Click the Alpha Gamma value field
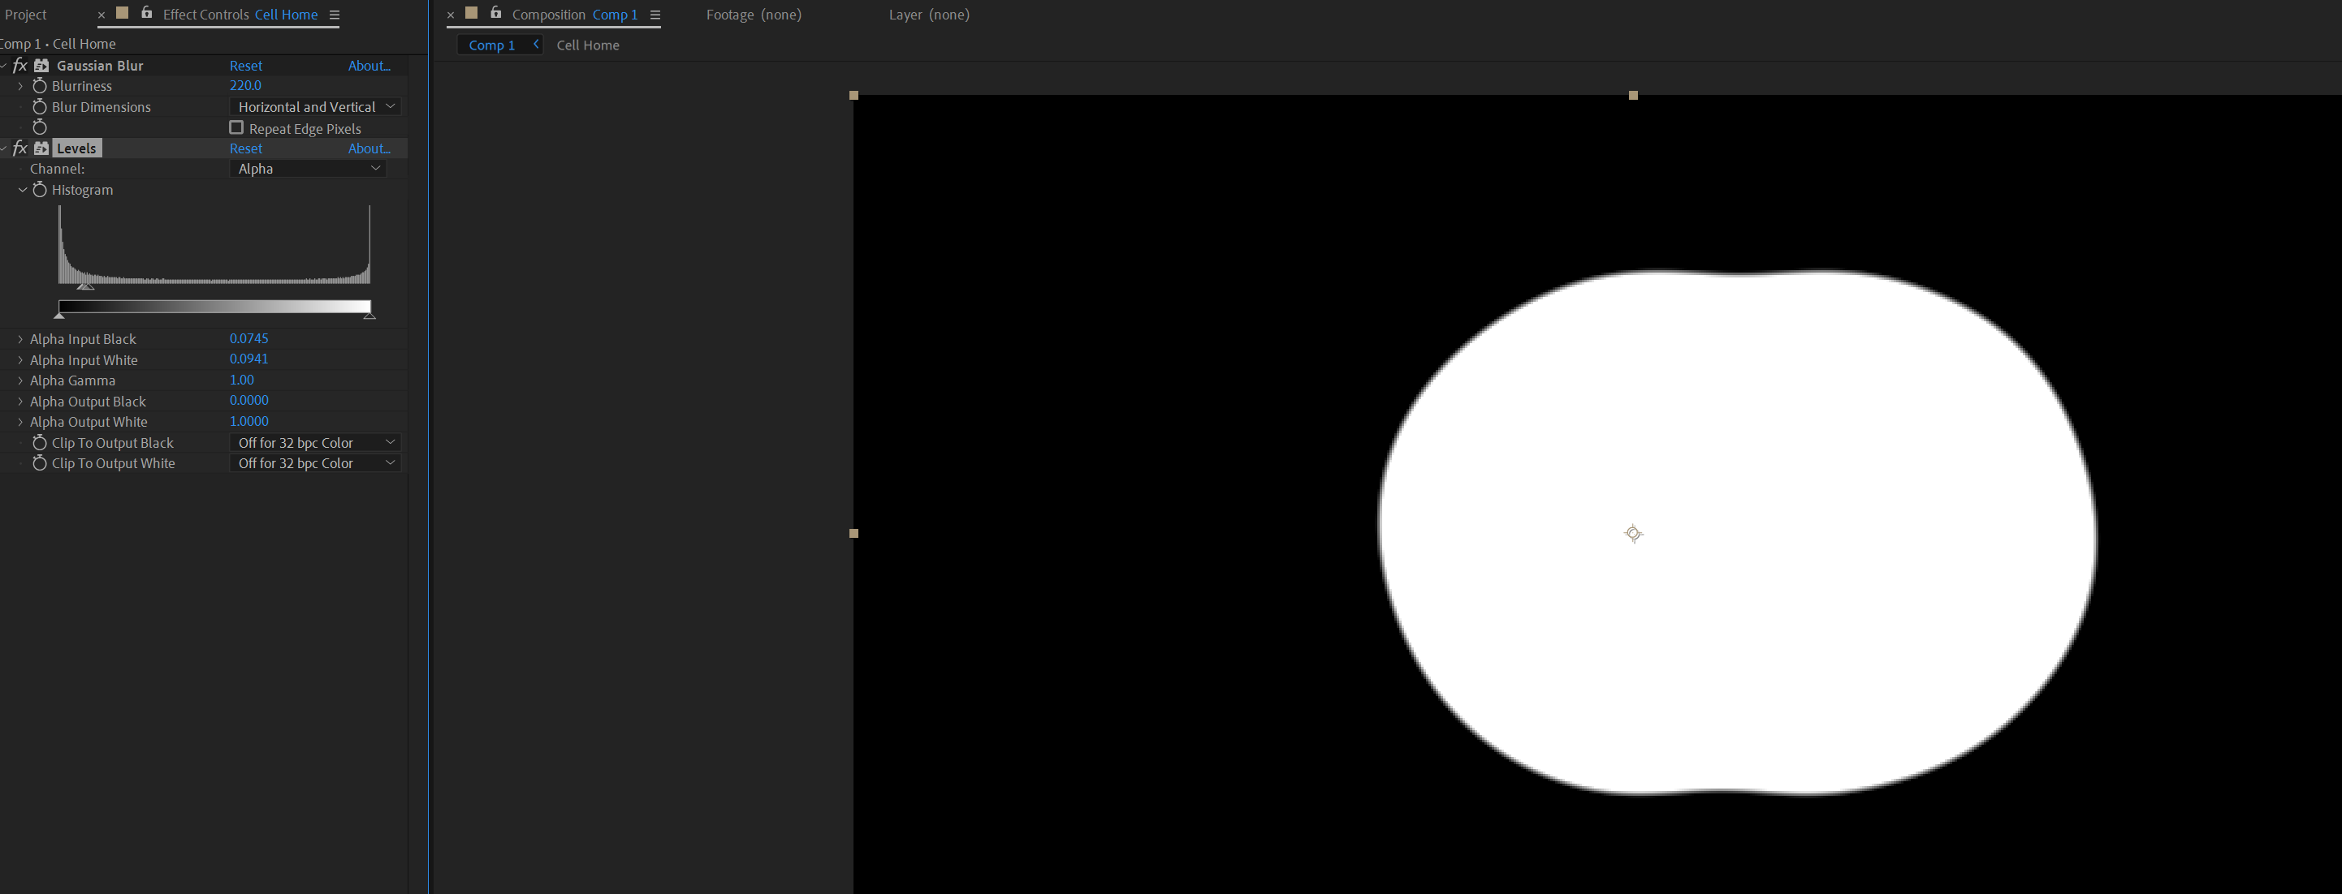2342x894 pixels. pos(242,380)
